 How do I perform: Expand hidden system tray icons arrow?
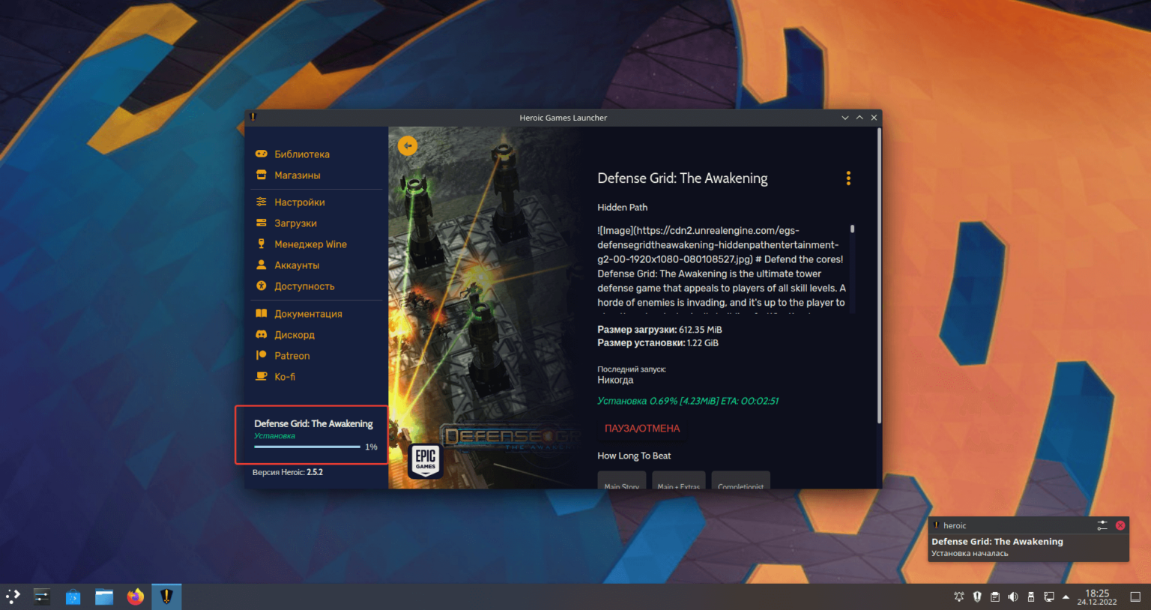click(x=1066, y=597)
